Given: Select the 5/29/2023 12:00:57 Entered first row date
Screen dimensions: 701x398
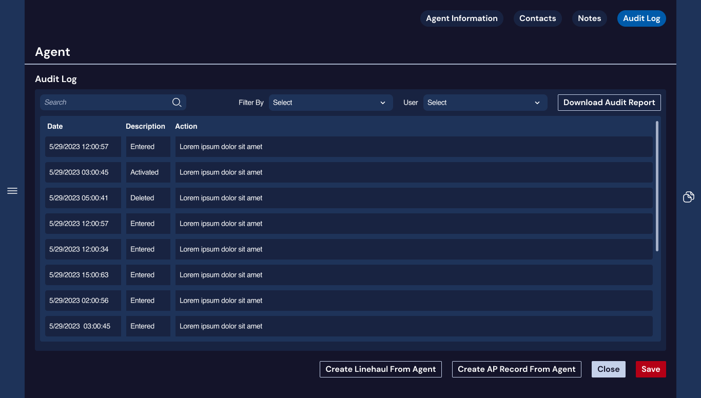Looking at the screenshot, I should coord(83,147).
